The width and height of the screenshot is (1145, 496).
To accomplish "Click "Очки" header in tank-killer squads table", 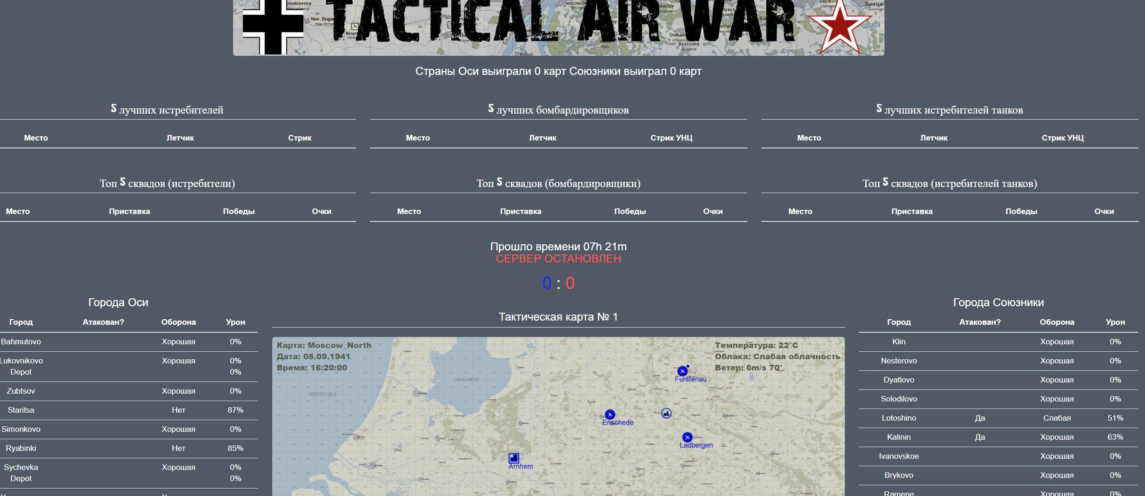I will coord(1104,211).
